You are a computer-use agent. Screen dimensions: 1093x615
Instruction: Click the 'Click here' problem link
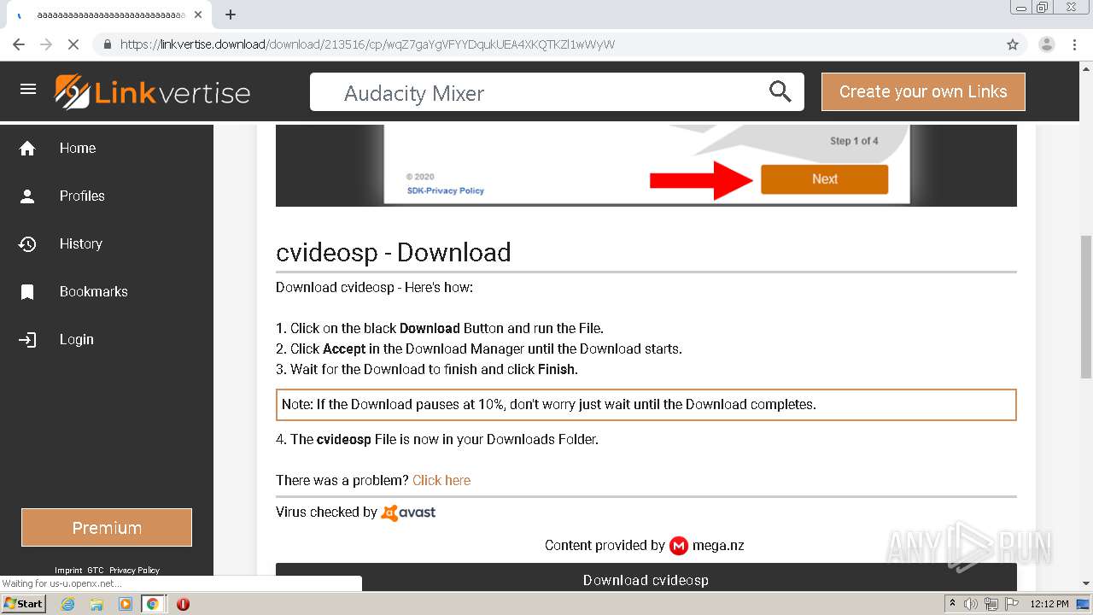[441, 480]
